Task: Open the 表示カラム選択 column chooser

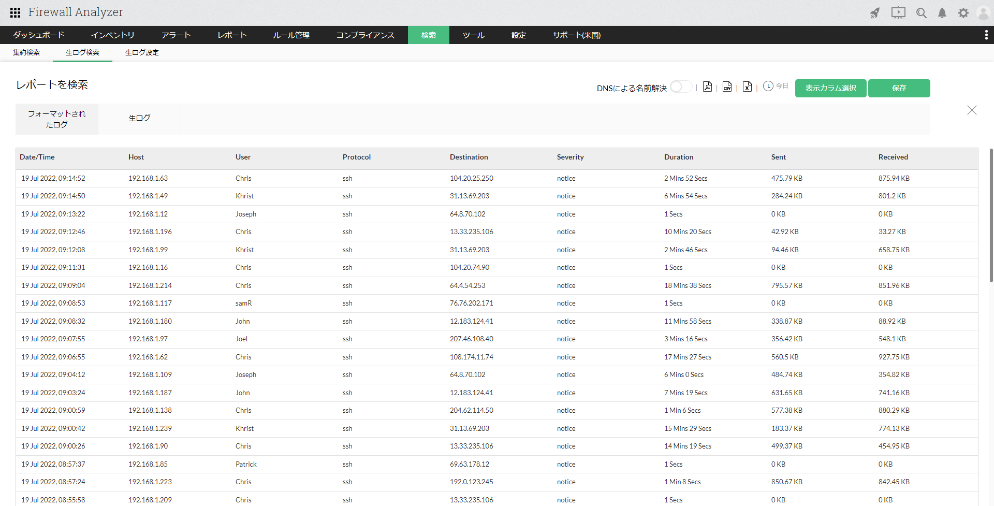Action: click(830, 88)
